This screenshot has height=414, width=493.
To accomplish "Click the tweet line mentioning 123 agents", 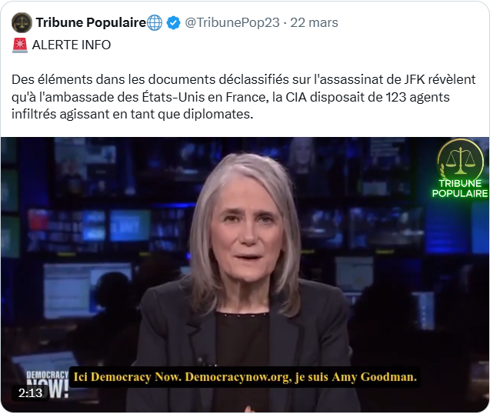I will (x=231, y=97).
